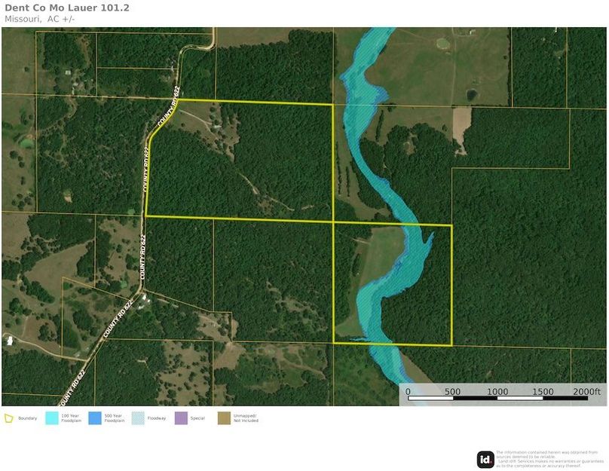Click the "Dent Co Mo Lauer 101.2" title

tap(66, 8)
